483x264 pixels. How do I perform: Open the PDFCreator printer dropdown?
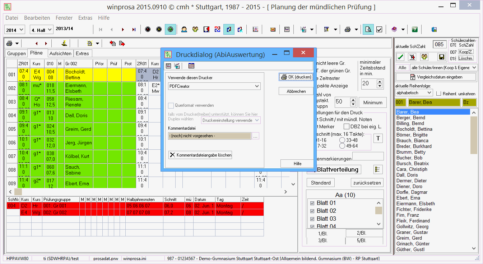256,86
